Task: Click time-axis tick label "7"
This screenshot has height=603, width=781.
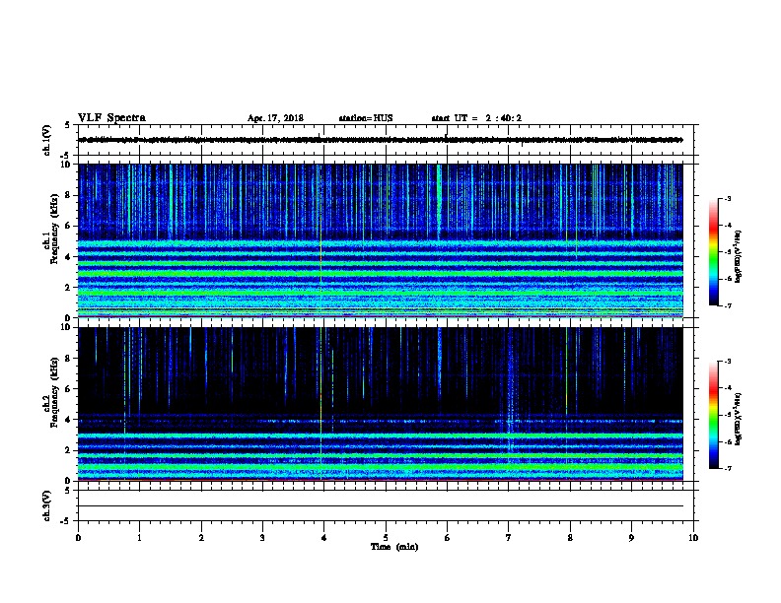Action: coord(509,537)
